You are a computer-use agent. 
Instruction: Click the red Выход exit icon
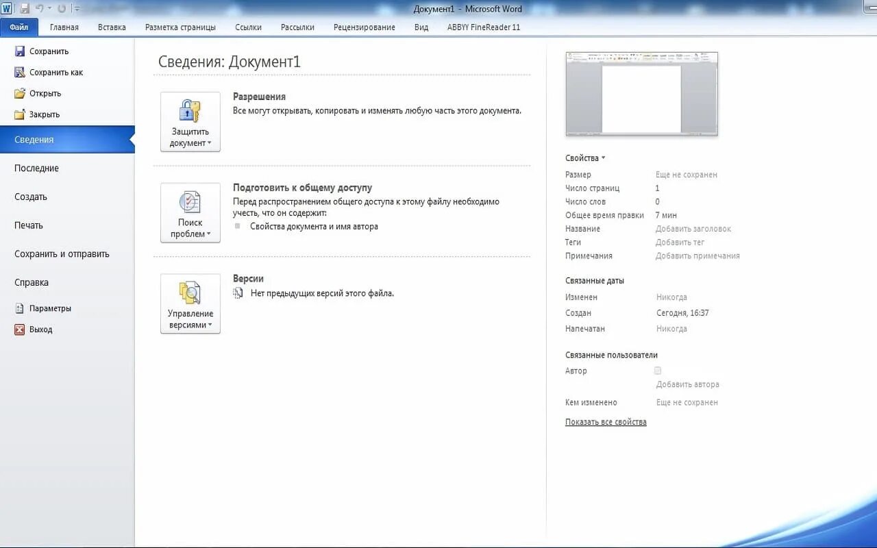point(20,329)
